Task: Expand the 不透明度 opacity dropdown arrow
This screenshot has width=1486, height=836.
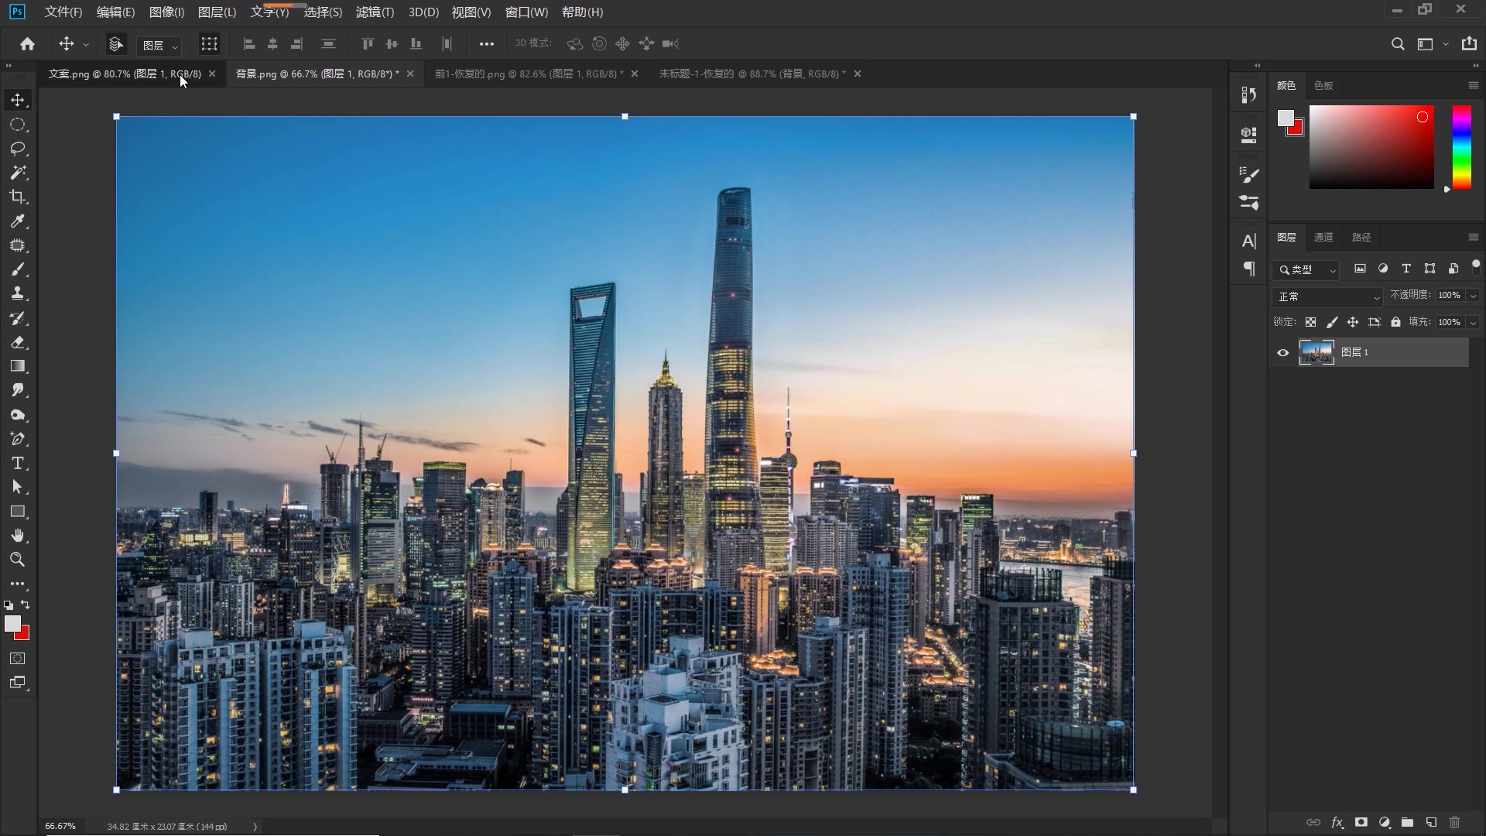Action: click(x=1473, y=295)
